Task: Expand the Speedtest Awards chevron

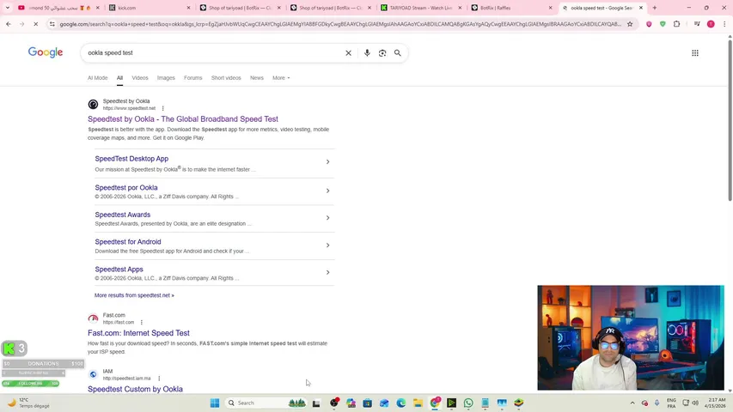Action: [327, 218]
